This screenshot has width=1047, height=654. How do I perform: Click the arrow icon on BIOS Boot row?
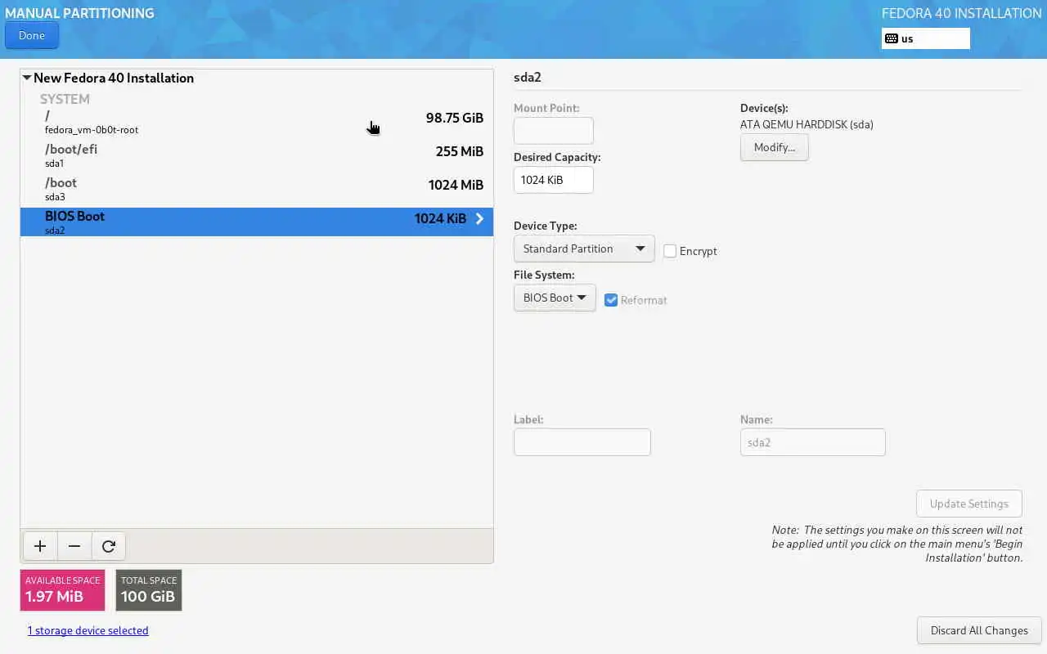pos(479,219)
